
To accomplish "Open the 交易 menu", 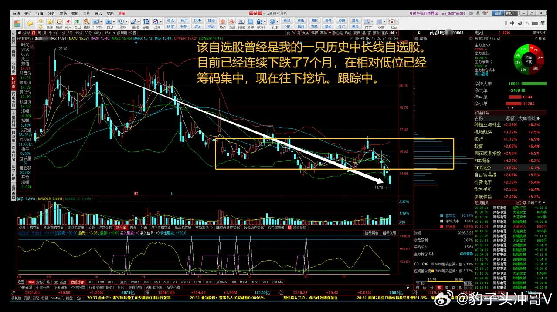I will (x=63, y=13).
